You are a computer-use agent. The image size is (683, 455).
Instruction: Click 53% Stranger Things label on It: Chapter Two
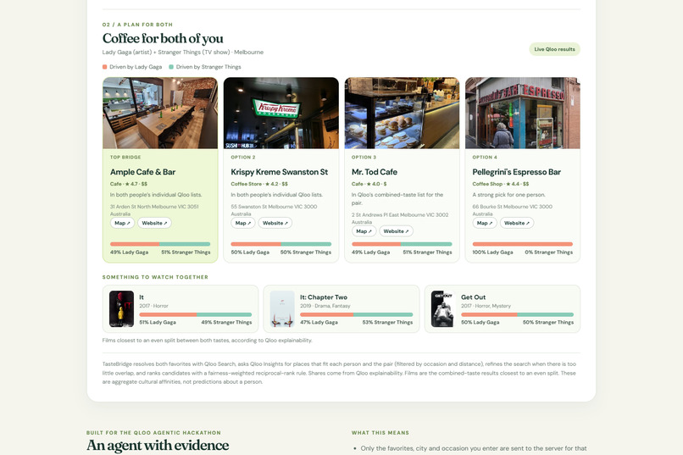387,322
